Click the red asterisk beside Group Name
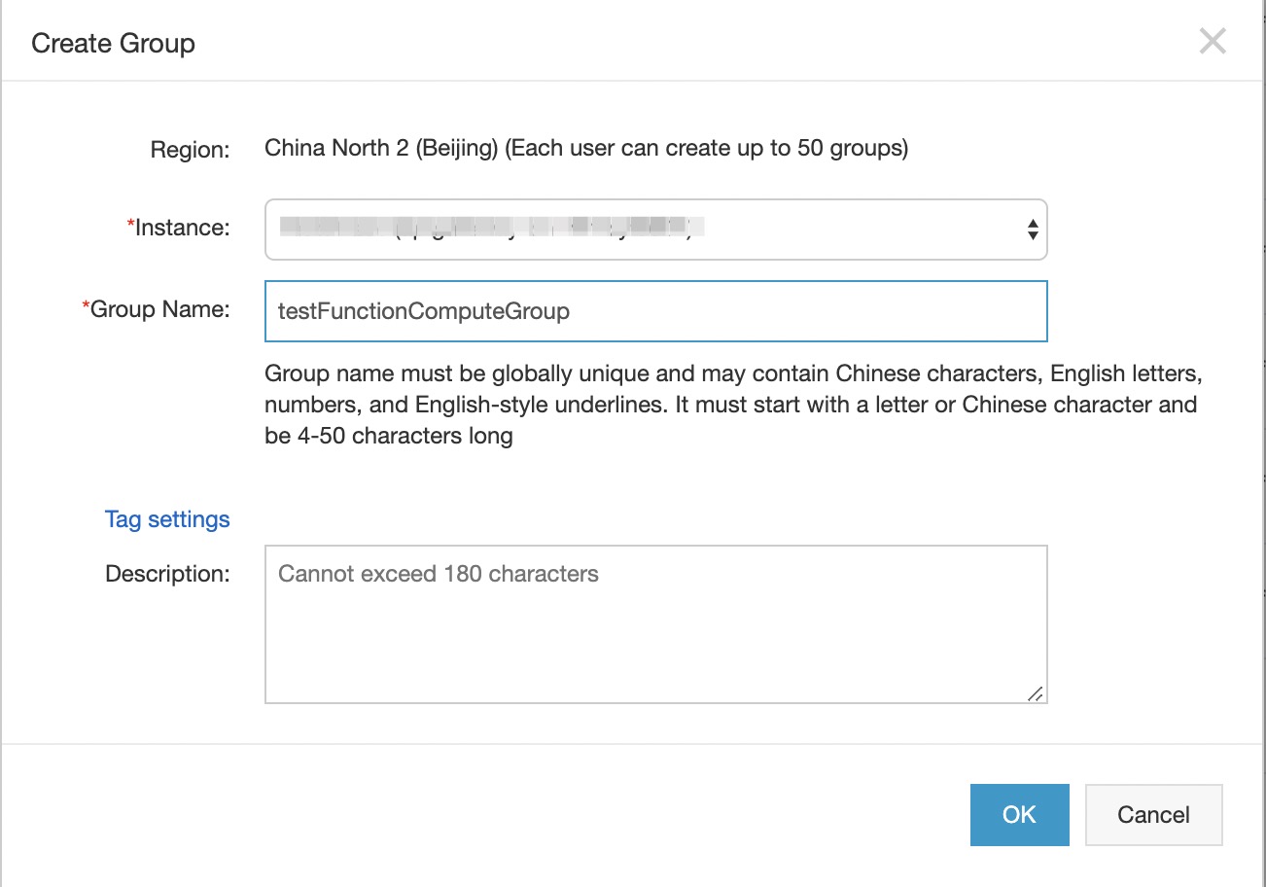Viewport: 1266px width, 887px height. (x=86, y=308)
